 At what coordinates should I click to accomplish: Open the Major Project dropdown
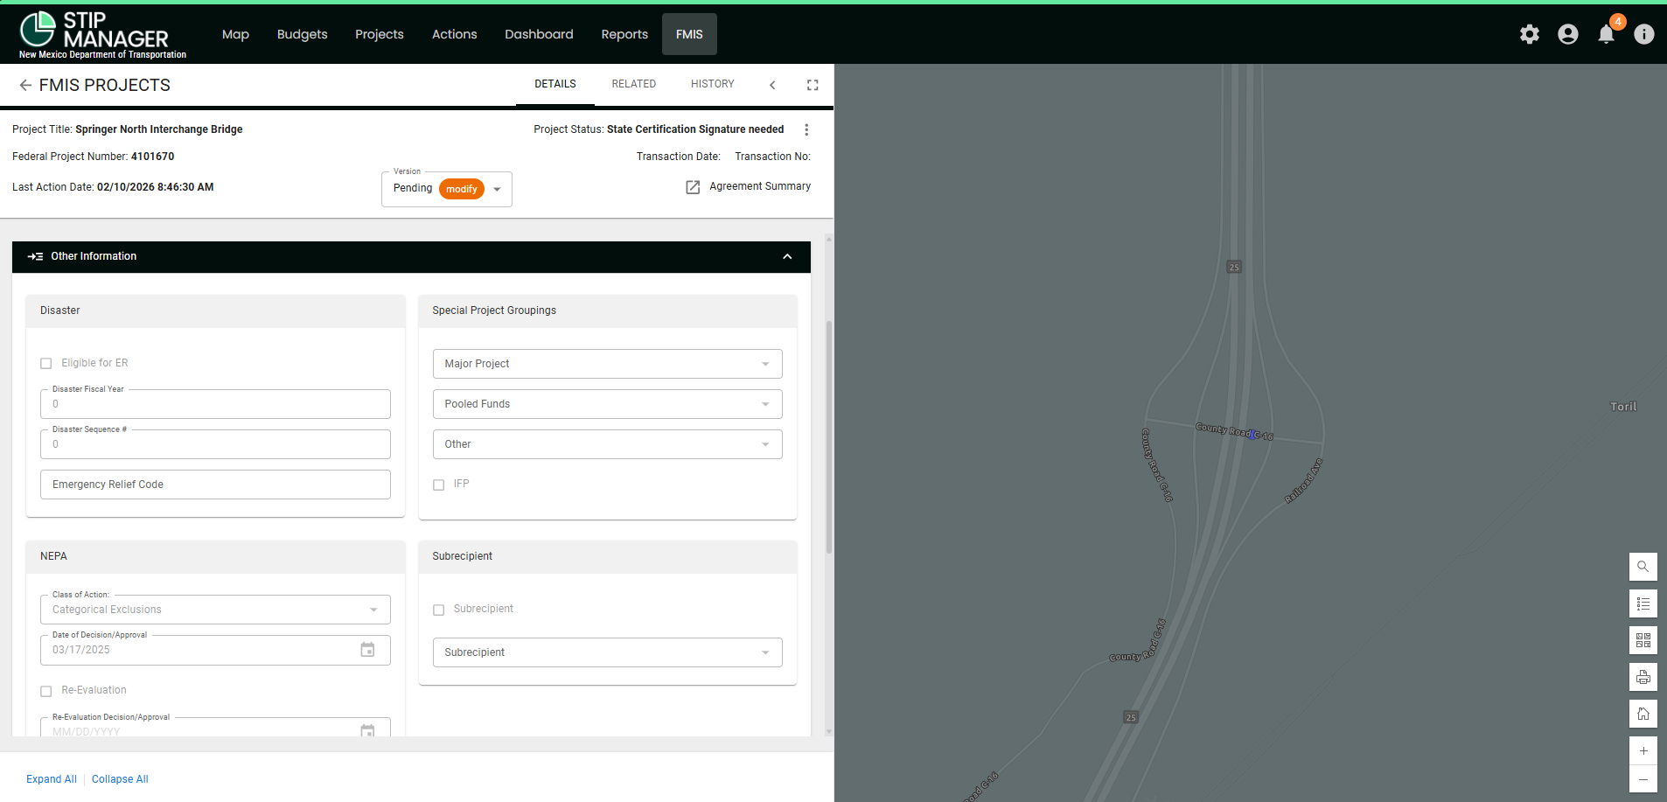pyautogui.click(x=607, y=364)
